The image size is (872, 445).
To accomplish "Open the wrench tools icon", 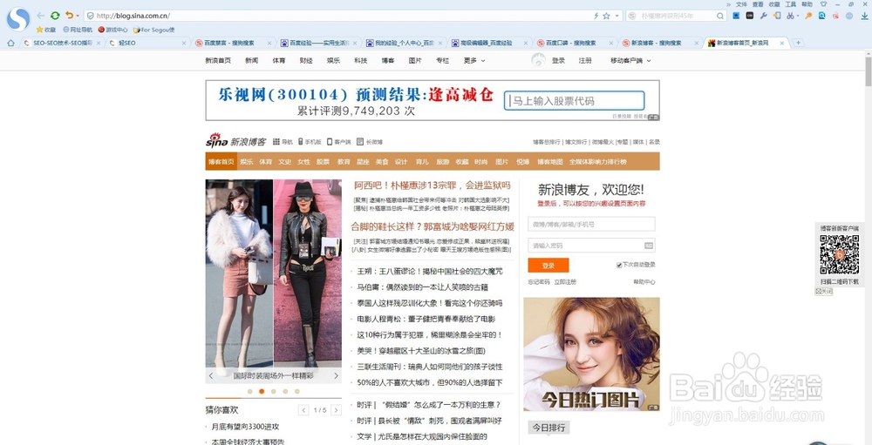I will pyautogui.click(x=764, y=16).
